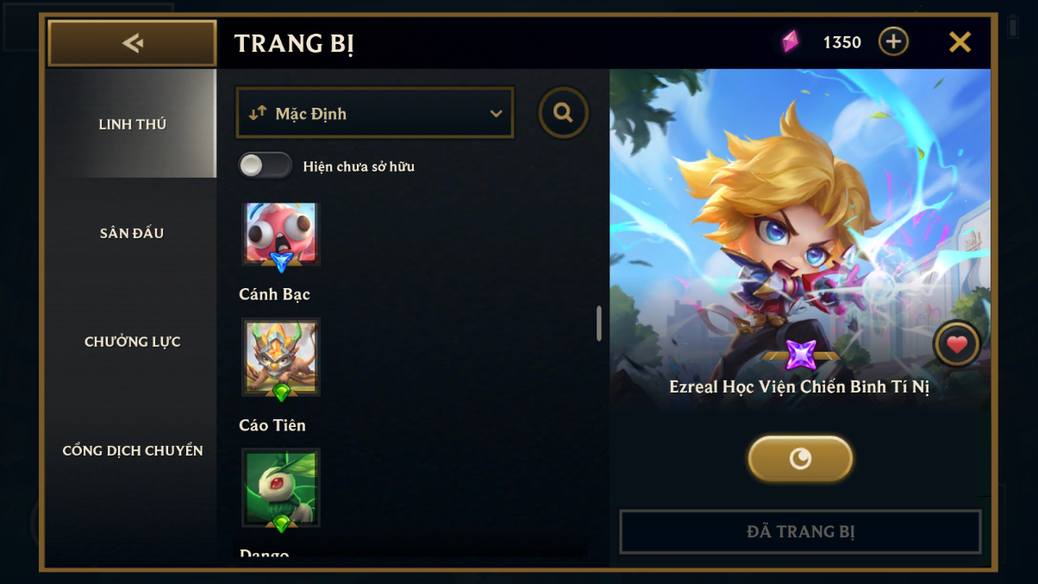Expand sorting via the chevron arrow
The width and height of the screenshot is (1038, 584).
(496, 114)
